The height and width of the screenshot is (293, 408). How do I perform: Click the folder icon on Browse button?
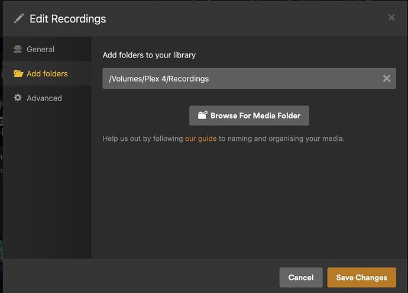coord(203,115)
